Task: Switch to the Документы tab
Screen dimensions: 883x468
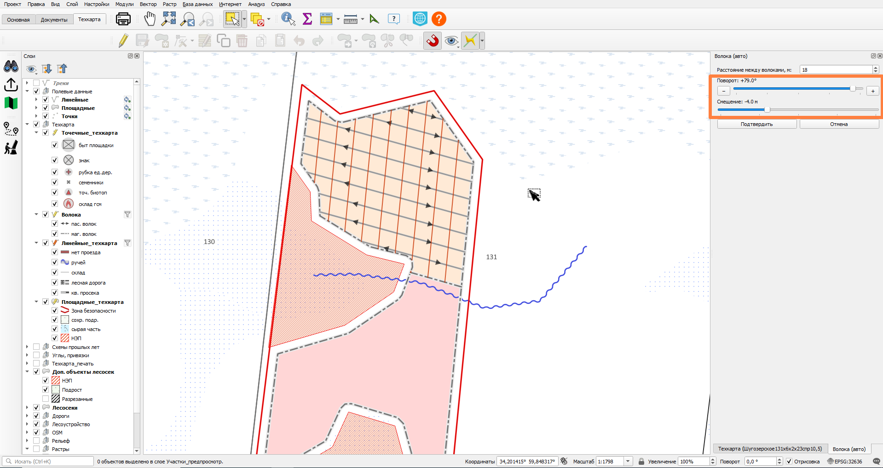Action: click(x=54, y=20)
